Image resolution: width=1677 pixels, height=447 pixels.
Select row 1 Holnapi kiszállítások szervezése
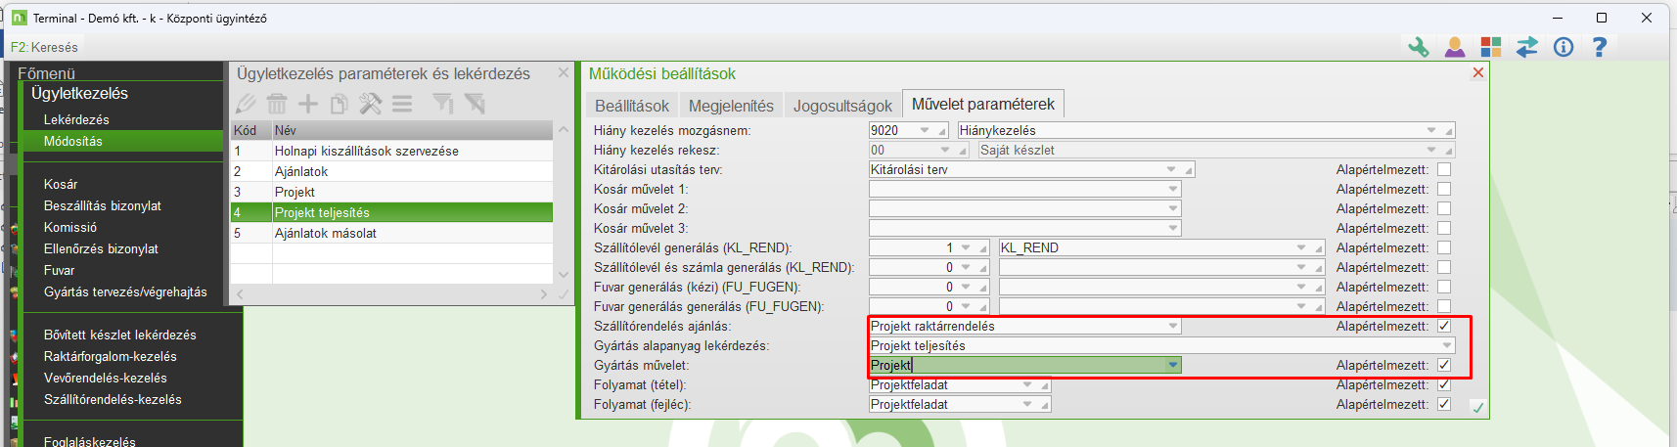click(x=391, y=151)
